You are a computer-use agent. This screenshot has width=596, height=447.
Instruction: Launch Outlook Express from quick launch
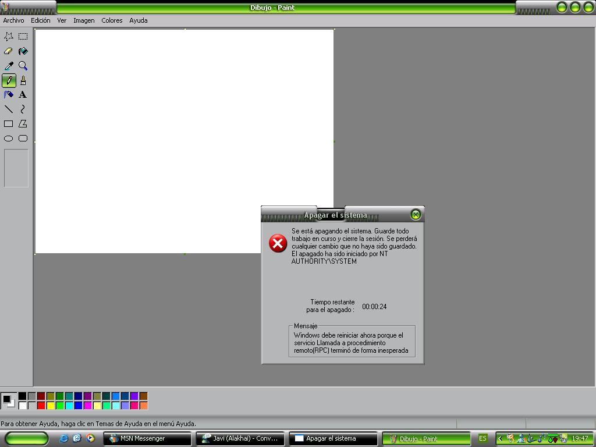tap(77, 438)
